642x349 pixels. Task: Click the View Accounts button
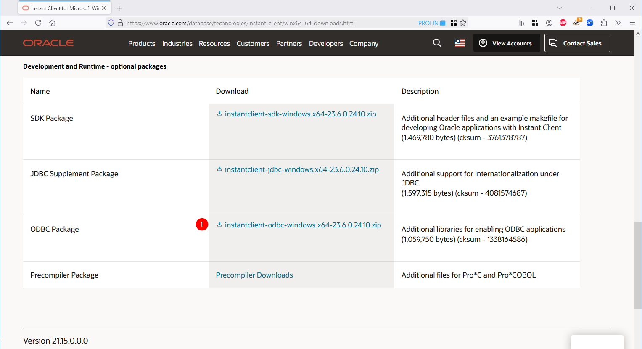pyautogui.click(x=507, y=43)
